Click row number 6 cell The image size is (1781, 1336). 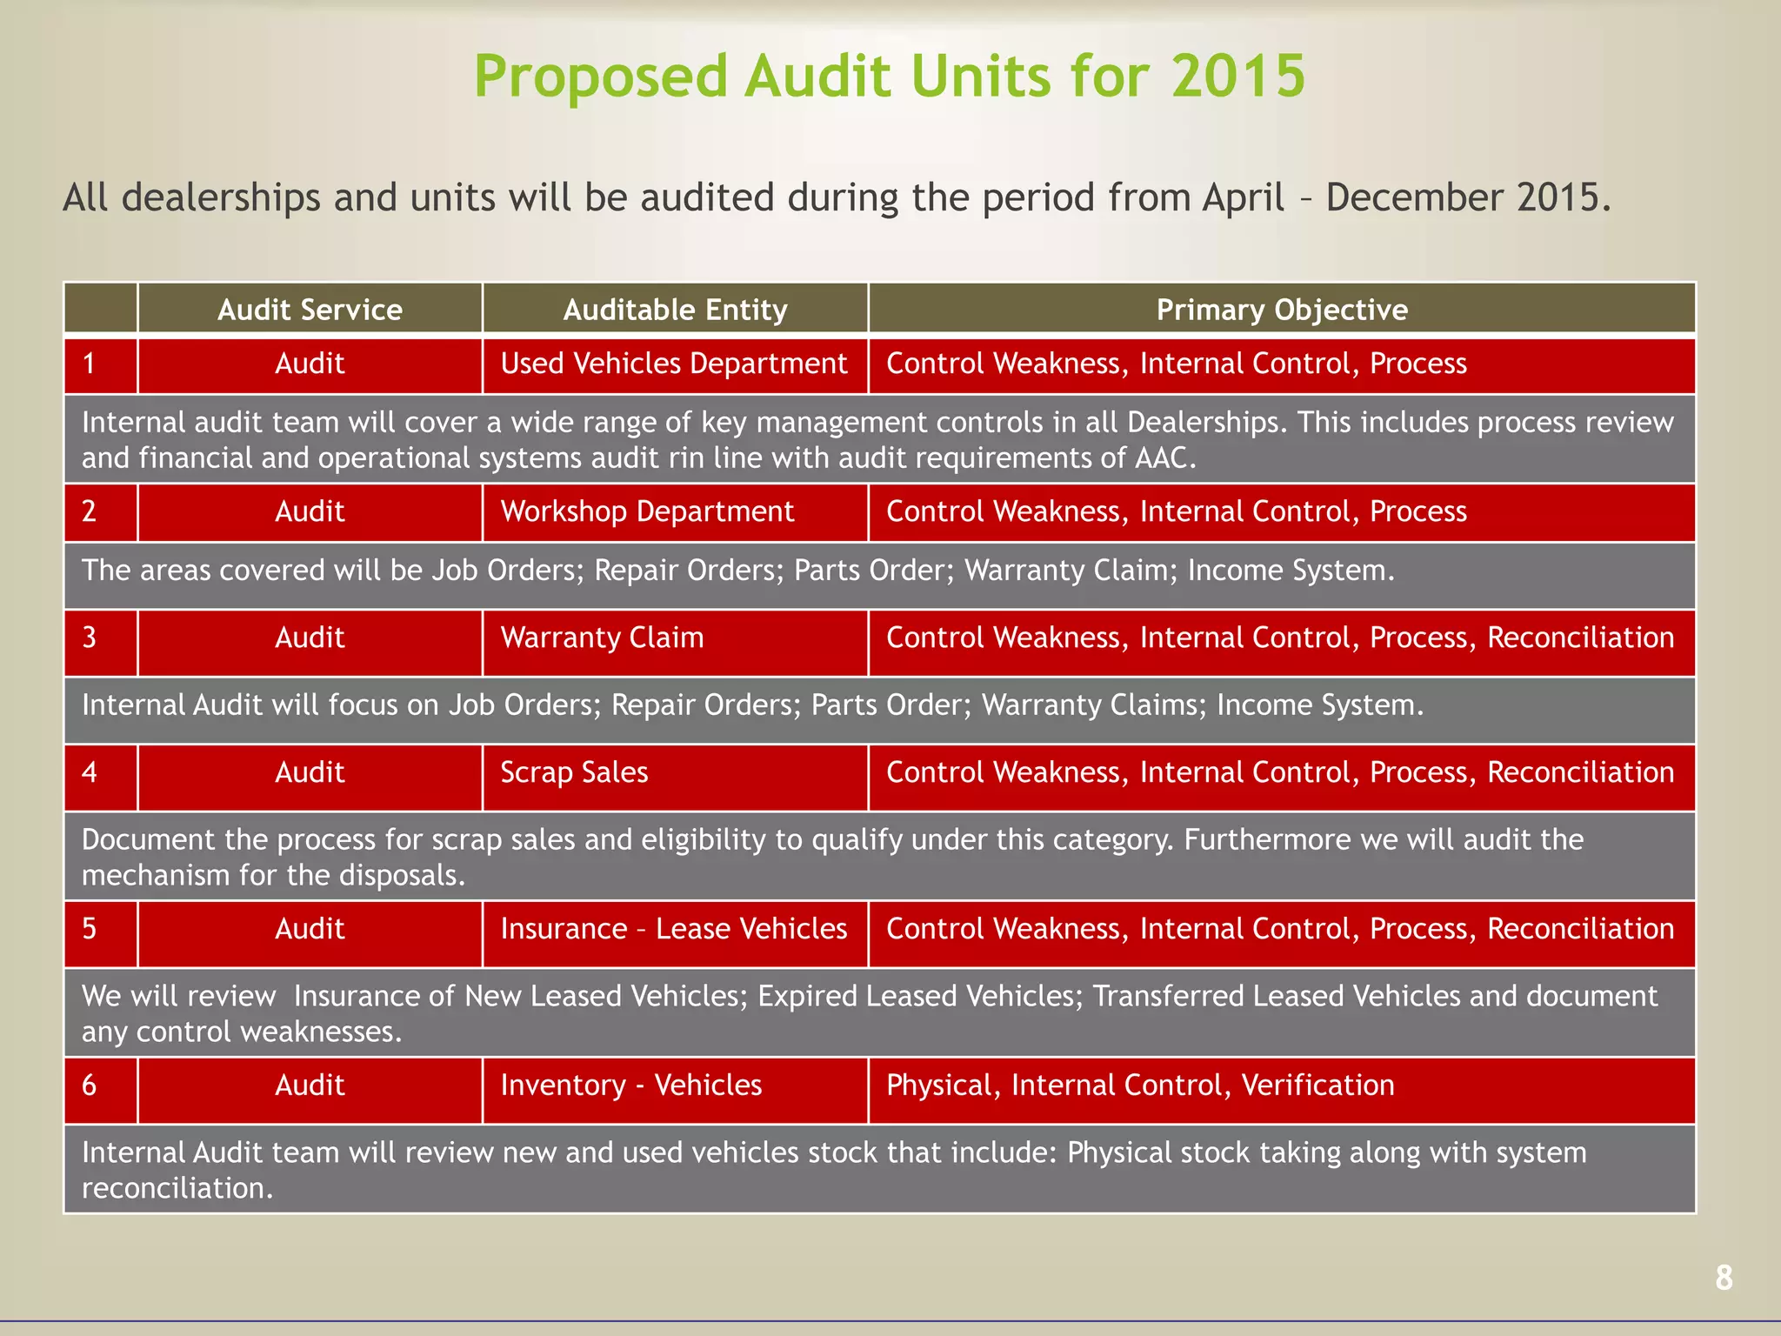(100, 1091)
